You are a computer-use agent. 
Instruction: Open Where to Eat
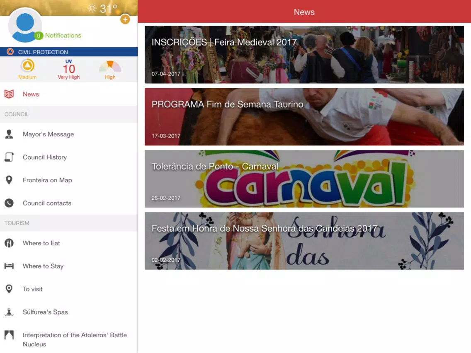pos(69,243)
